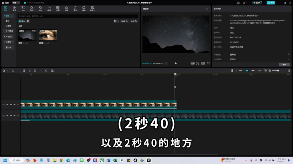Click the player focus/snapshot zoom icon
The height and width of the screenshot is (164, 293).
[x=198, y=63]
